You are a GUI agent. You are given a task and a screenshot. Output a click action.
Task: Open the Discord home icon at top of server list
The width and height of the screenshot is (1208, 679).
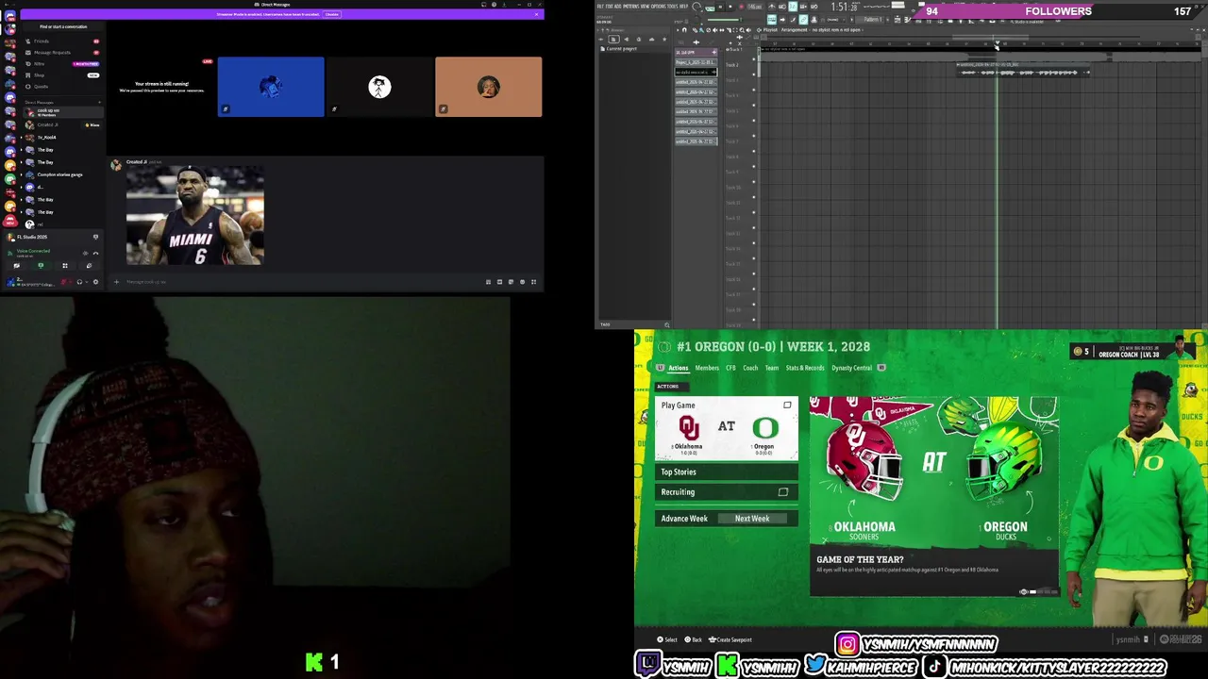click(10, 15)
